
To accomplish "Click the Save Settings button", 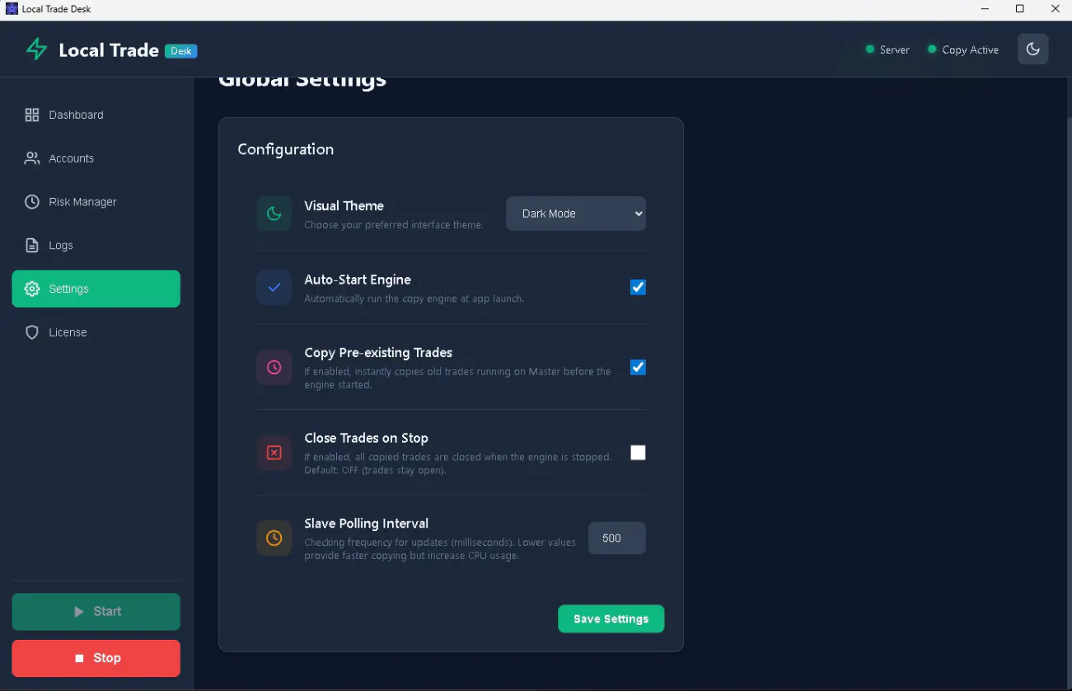I will pos(611,619).
